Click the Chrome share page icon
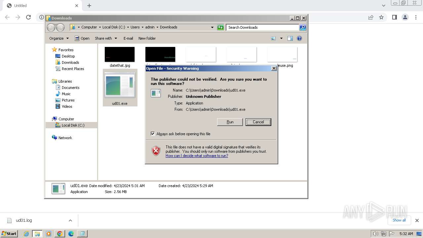The image size is (423, 238). point(371,17)
